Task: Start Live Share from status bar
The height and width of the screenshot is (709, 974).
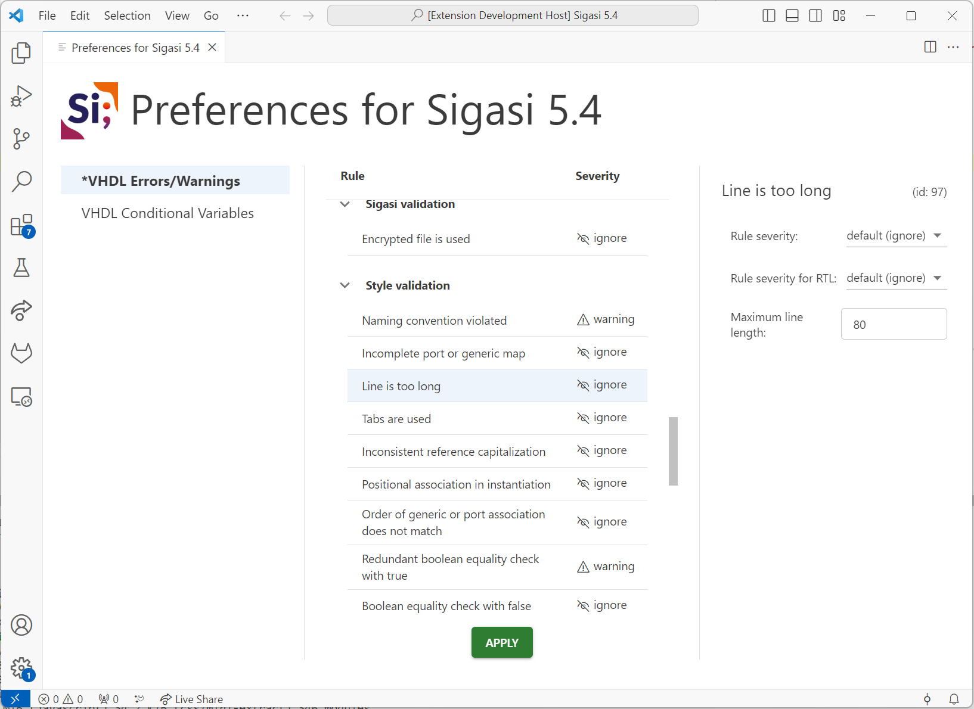Action: coord(191,699)
